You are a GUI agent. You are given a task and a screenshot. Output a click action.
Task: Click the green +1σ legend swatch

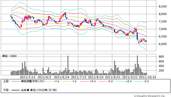point(49,81)
